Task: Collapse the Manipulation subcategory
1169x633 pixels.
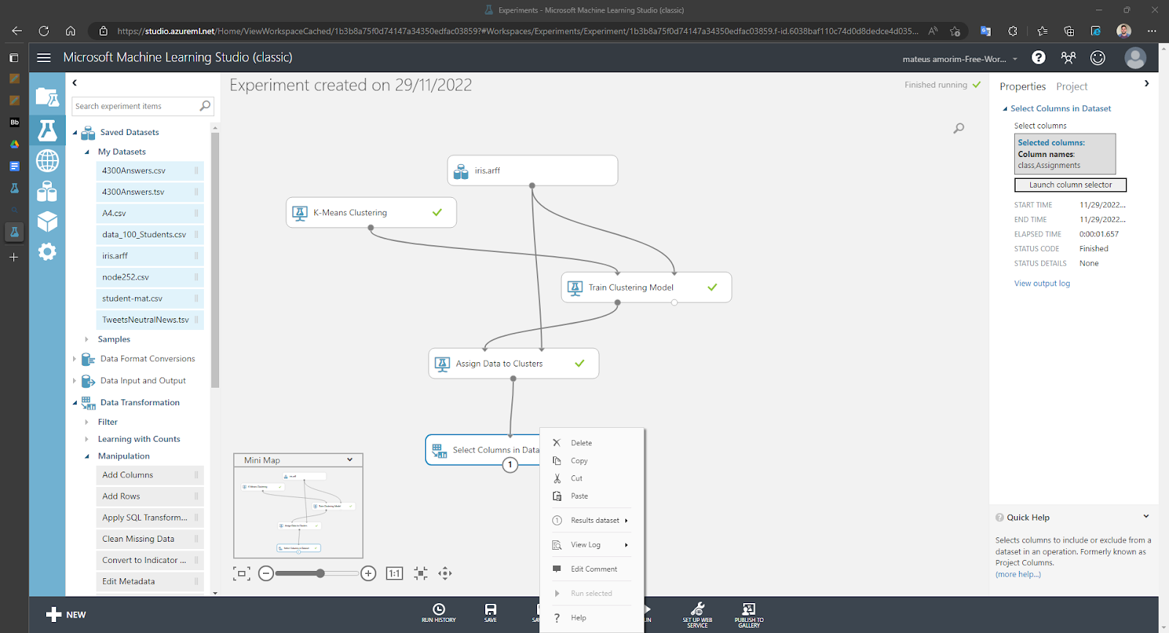Action: pos(87,456)
